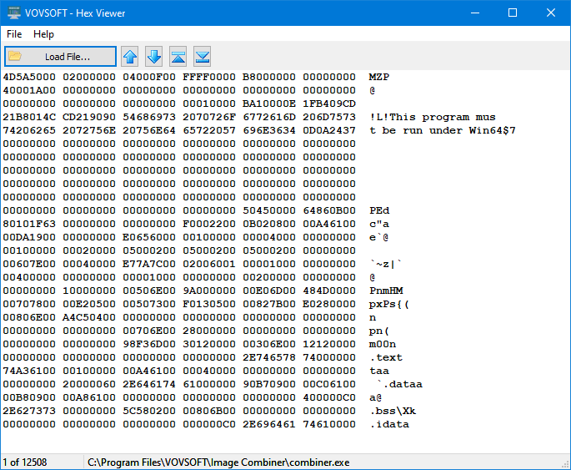Image resolution: width=571 pixels, height=470 pixels.
Task: Click the '.idata' ASCII text
Action: click(x=389, y=424)
